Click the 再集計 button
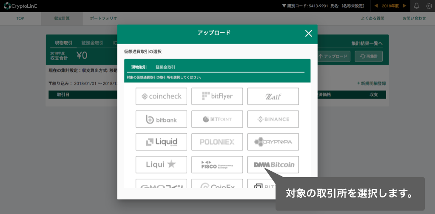The height and width of the screenshot is (214, 435). (x=369, y=56)
